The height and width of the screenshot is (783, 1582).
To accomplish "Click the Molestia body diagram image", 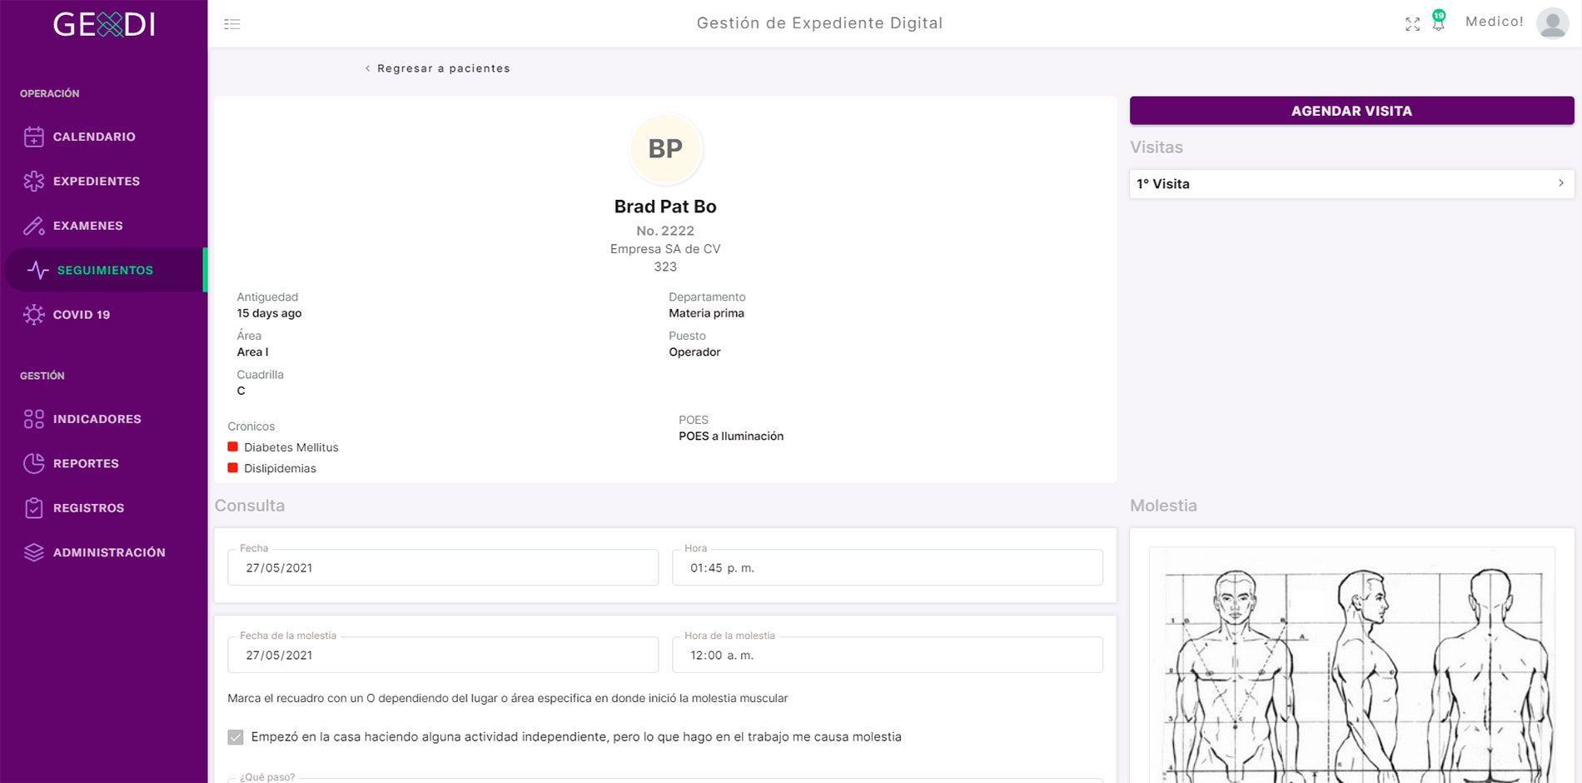I will pyautogui.click(x=1351, y=666).
